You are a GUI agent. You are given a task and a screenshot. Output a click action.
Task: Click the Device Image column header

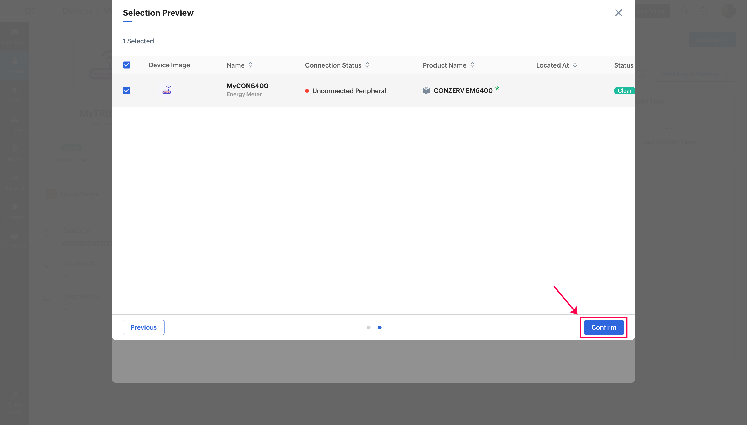(x=169, y=65)
